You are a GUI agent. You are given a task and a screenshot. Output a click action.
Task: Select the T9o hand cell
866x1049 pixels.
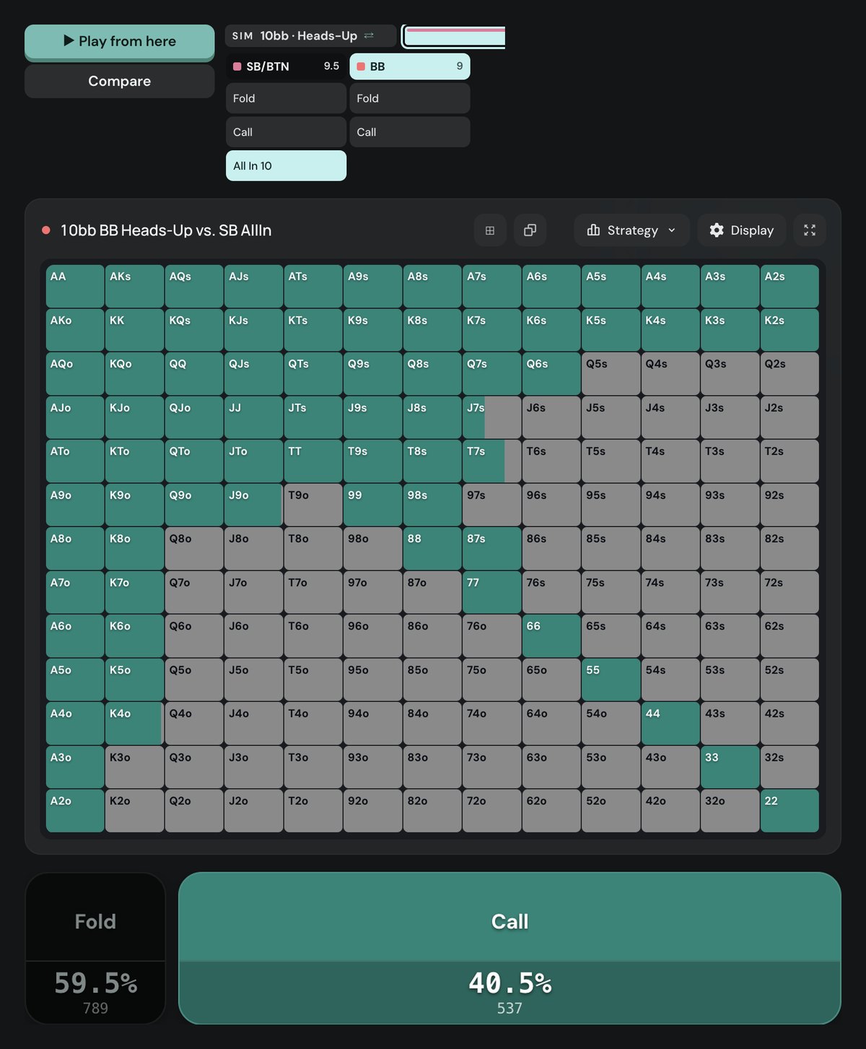(x=313, y=505)
